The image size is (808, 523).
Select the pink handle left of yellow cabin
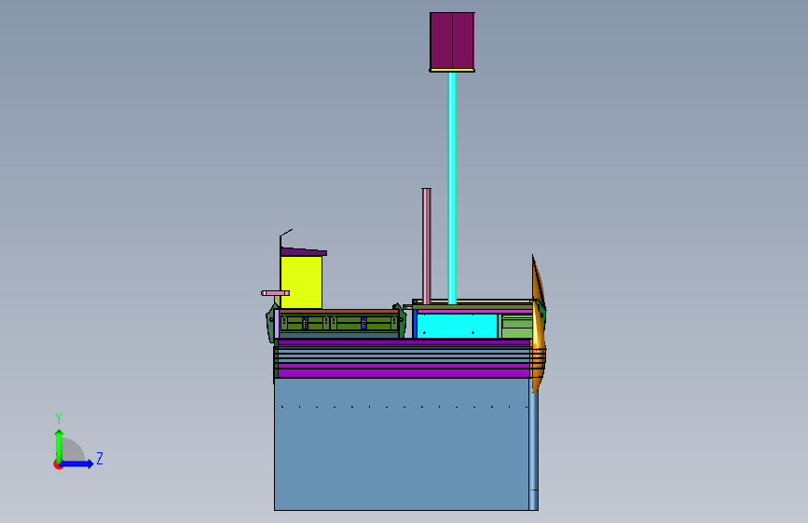[x=275, y=293]
